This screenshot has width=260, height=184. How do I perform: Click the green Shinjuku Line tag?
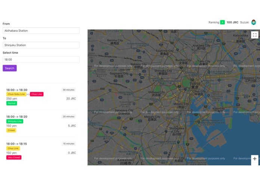pyautogui.click(x=15, y=121)
